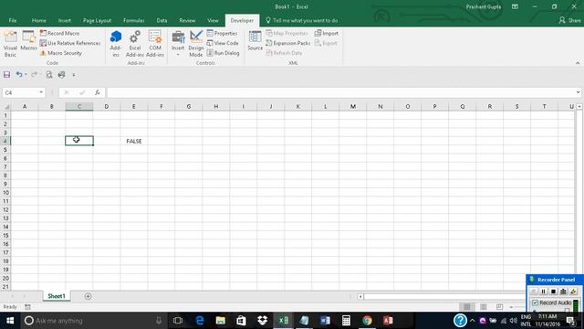Switch to Insert ribbon tab

tap(65, 20)
